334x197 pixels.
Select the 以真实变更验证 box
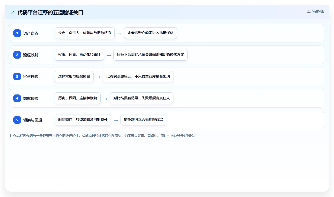[138, 77]
